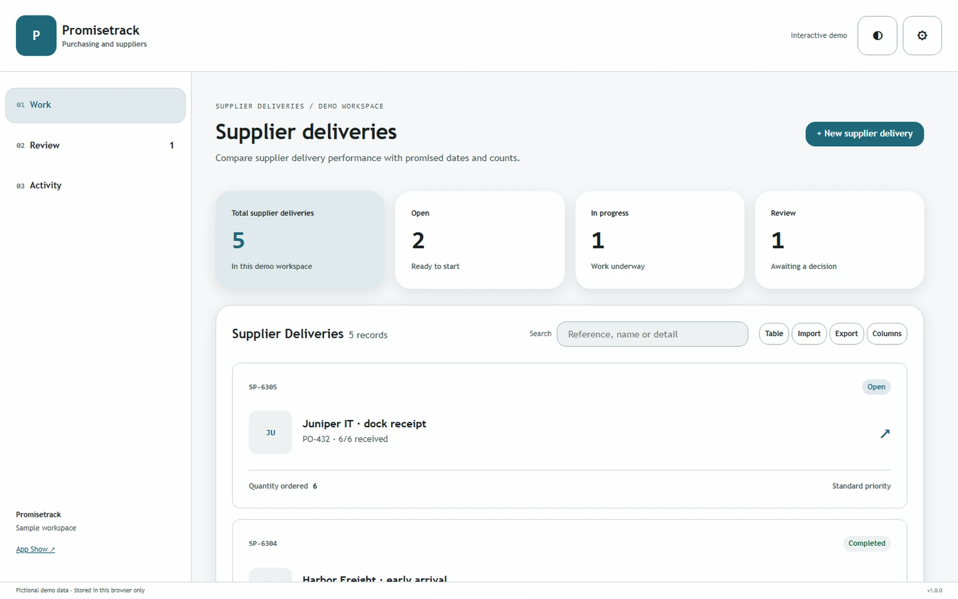Click the Promisetrack P logo icon
The height and width of the screenshot is (599, 958).
pos(36,35)
